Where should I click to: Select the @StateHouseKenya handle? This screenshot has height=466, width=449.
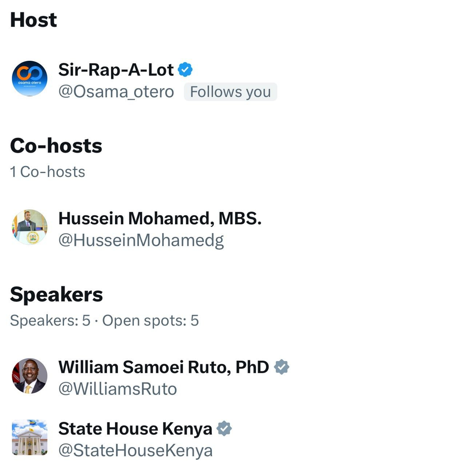135,450
